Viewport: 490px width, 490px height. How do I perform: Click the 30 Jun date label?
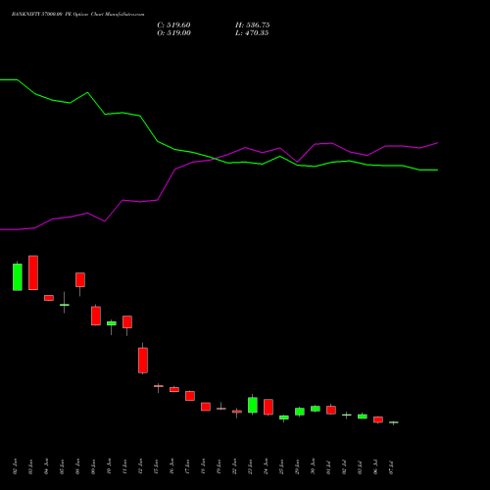click(313, 466)
